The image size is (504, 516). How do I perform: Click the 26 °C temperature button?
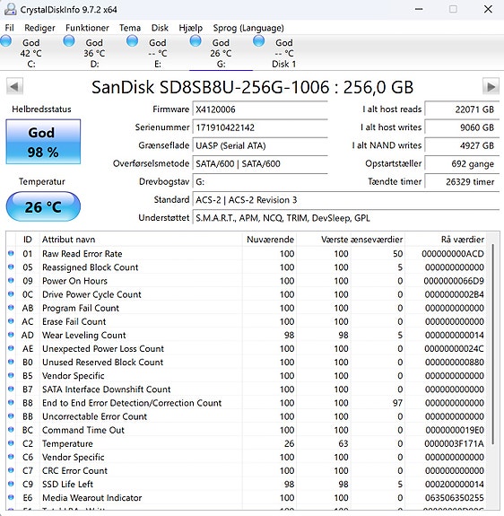click(43, 206)
